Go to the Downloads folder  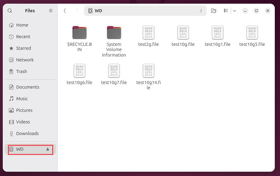coord(27,134)
